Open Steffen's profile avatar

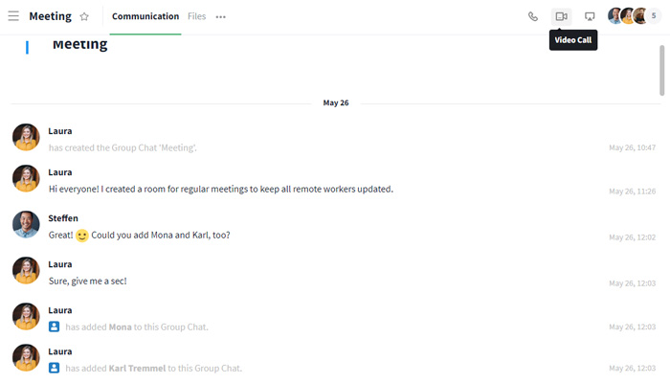point(26,225)
